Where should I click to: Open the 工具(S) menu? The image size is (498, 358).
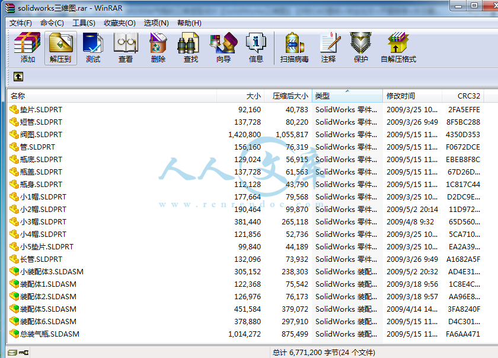tap(84, 23)
